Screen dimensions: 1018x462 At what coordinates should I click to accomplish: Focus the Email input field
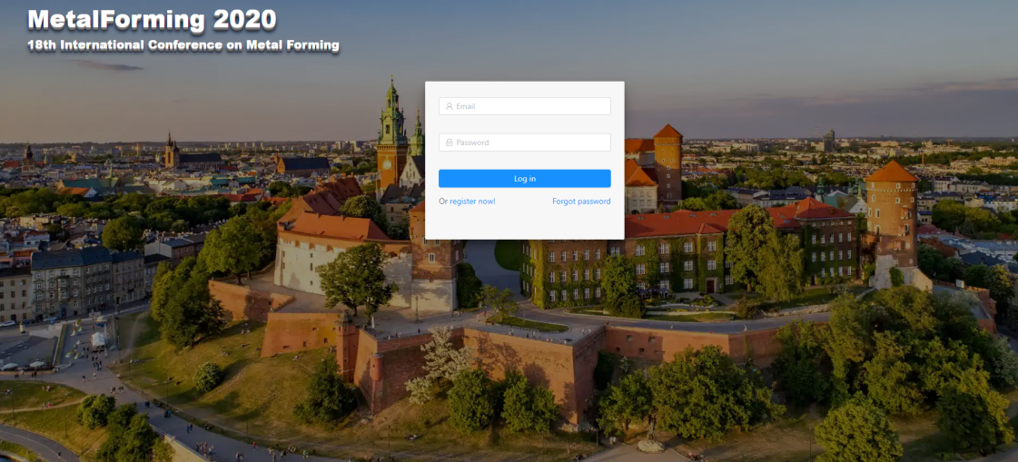(525, 106)
